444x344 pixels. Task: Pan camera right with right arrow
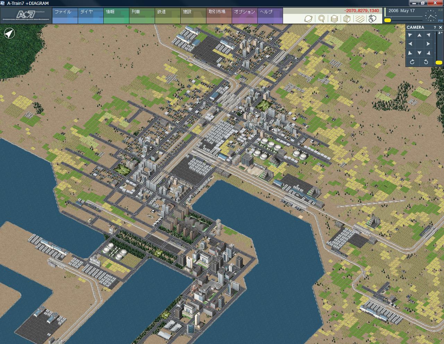click(x=428, y=44)
